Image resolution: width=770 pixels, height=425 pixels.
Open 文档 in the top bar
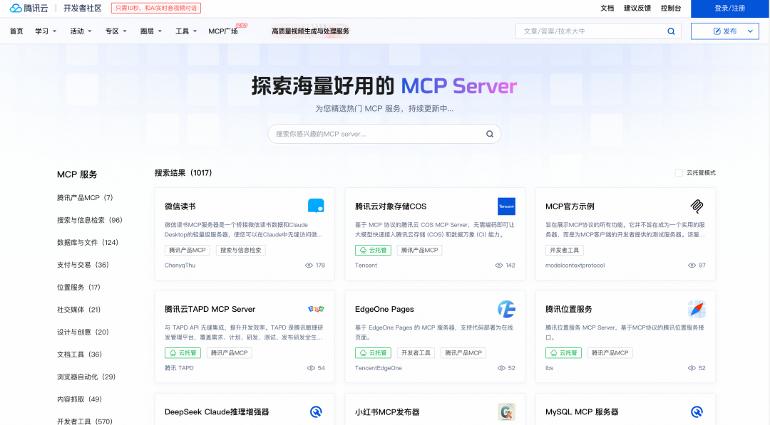pos(607,9)
